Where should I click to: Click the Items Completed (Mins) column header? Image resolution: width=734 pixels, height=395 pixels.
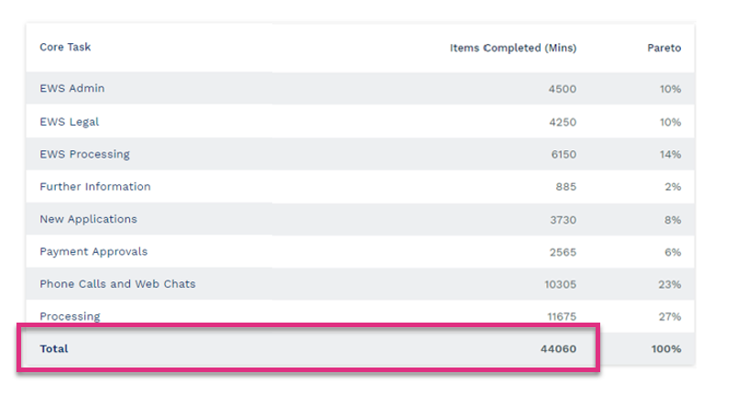coord(513,48)
